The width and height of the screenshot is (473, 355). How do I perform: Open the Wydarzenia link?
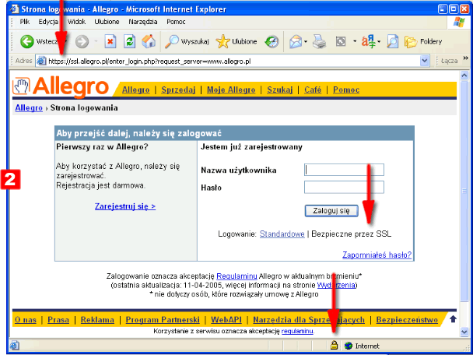[x=336, y=285]
